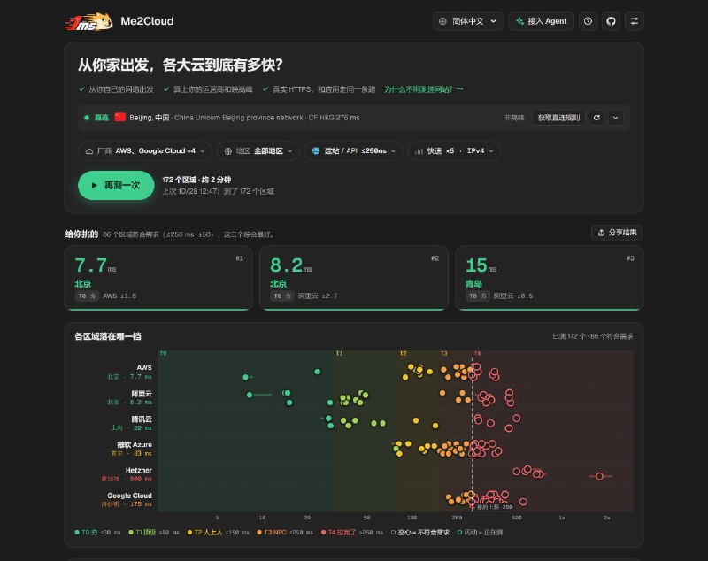
Task: Click the 直连 connection status label
Action: click(x=101, y=118)
